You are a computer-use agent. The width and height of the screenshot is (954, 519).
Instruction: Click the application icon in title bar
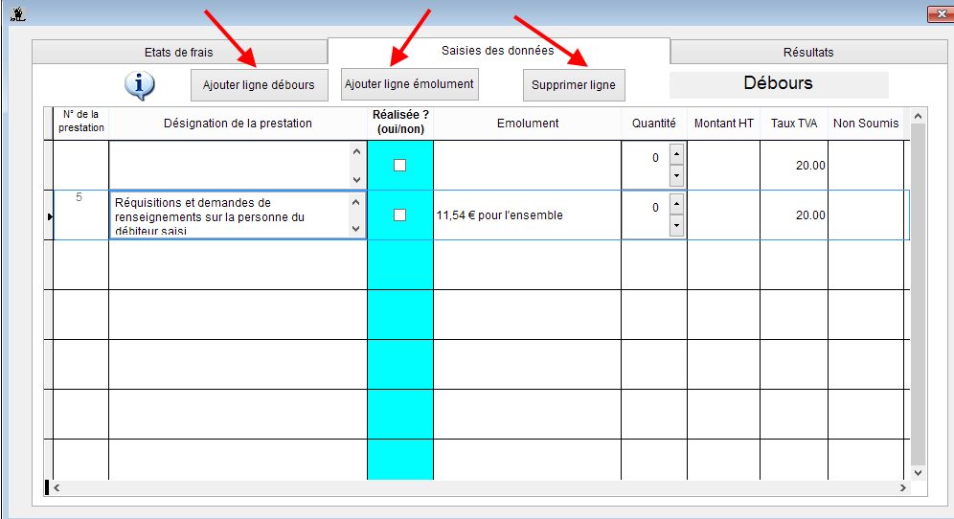point(14,13)
